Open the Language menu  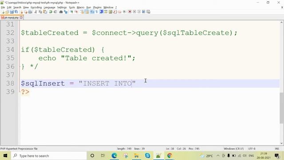[x=49, y=8]
